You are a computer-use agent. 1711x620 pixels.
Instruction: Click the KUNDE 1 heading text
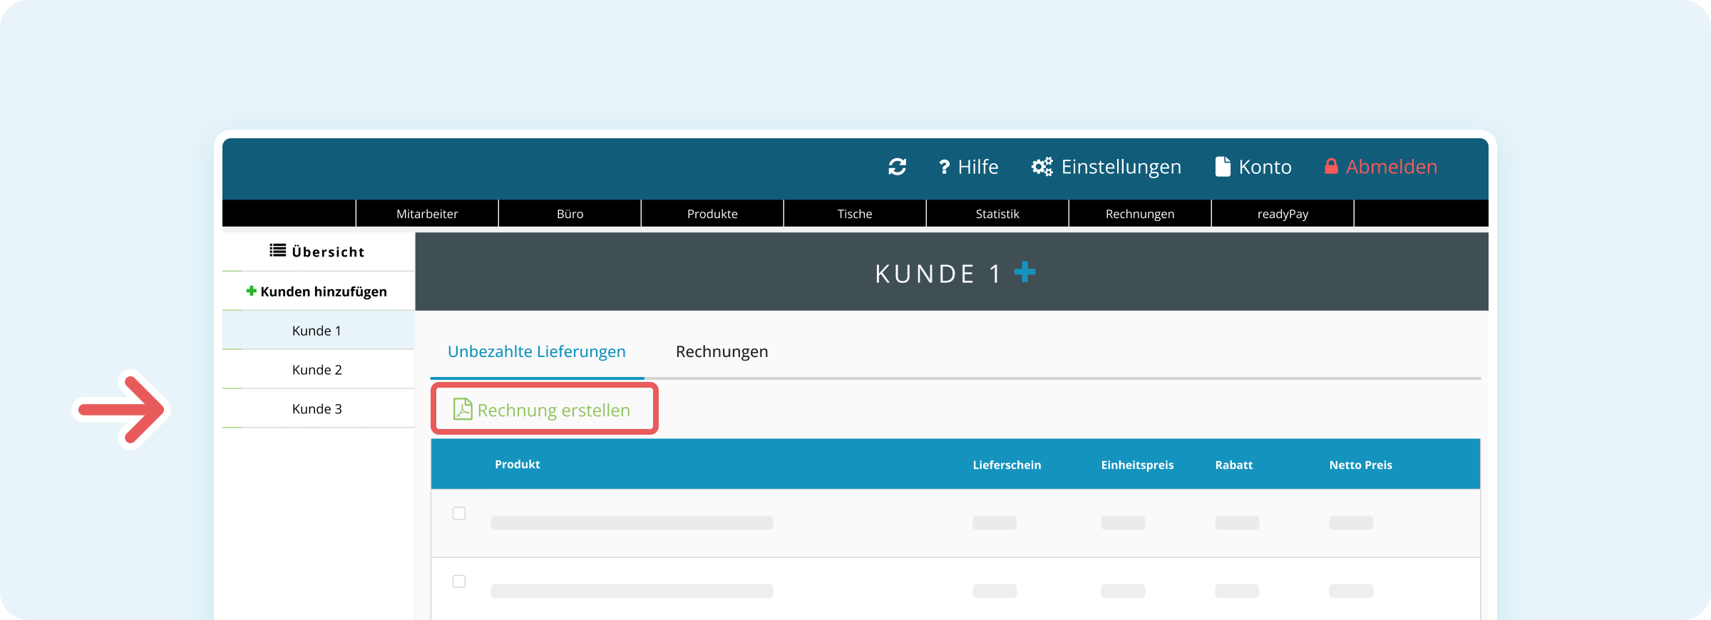[937, 274]
